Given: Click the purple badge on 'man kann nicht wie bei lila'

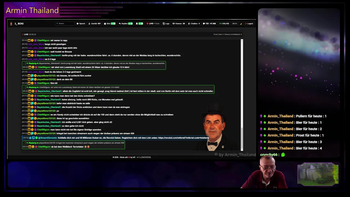Looking at the screenshot, I should click(35, 130).
